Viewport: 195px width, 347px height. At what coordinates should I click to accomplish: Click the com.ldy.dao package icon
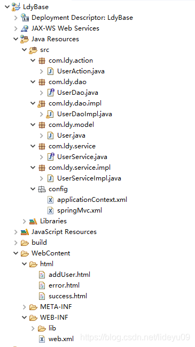(x=42, y=82)
